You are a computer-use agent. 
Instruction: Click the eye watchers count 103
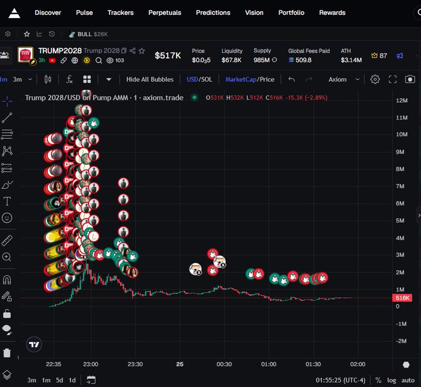coord(115,61)
